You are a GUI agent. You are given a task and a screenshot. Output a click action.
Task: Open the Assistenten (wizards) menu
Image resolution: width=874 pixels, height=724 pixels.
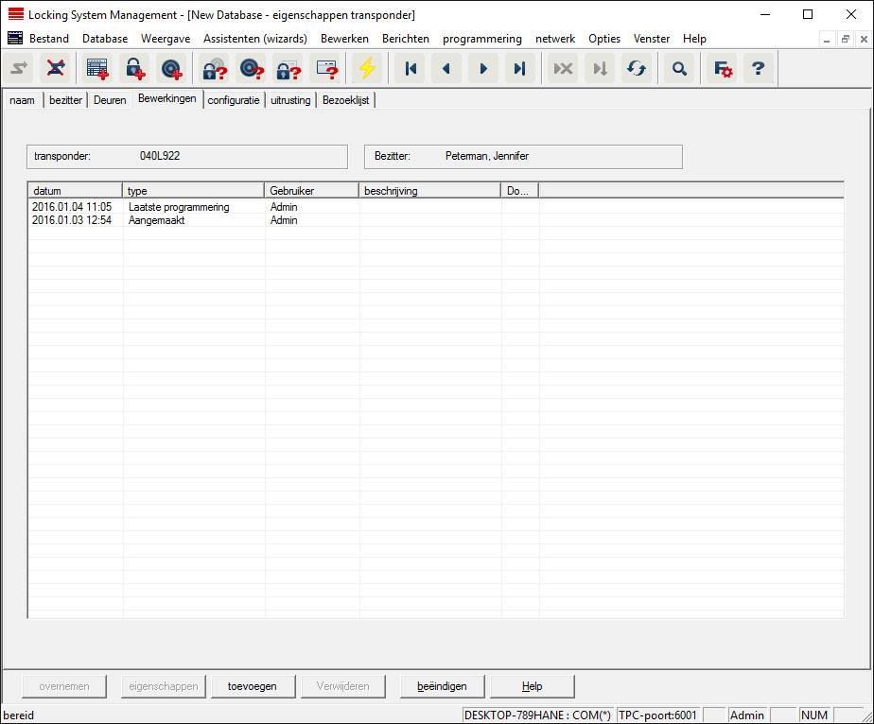[254, 39]
